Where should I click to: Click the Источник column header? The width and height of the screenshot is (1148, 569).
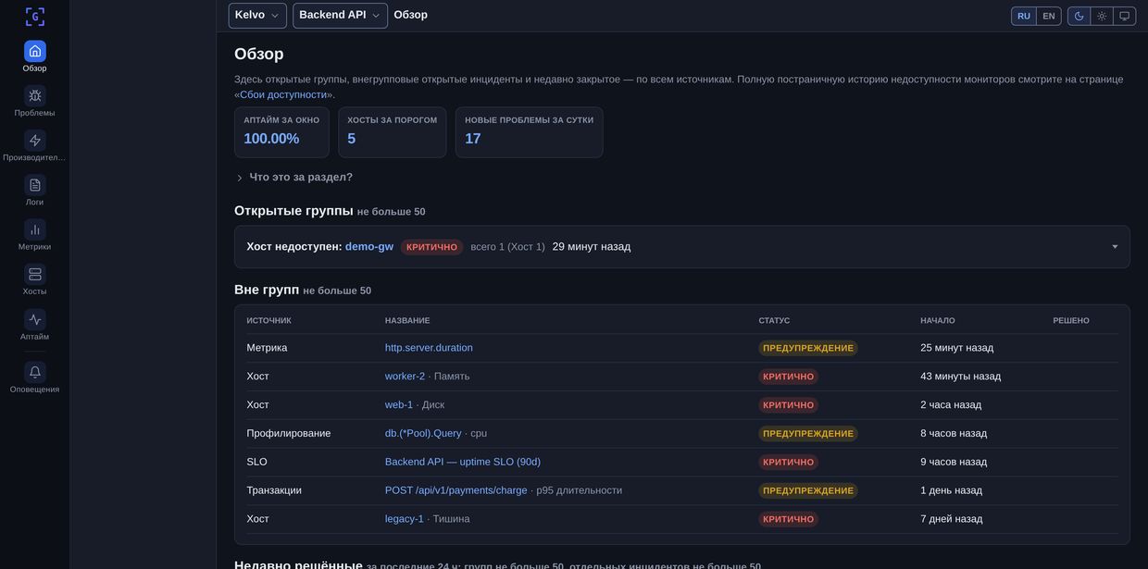click(x=269, y=321)
